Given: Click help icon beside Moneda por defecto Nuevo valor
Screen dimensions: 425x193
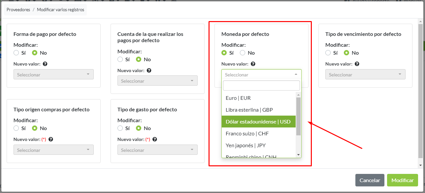Looking at the screenshot, I should (x=253, y=64).
